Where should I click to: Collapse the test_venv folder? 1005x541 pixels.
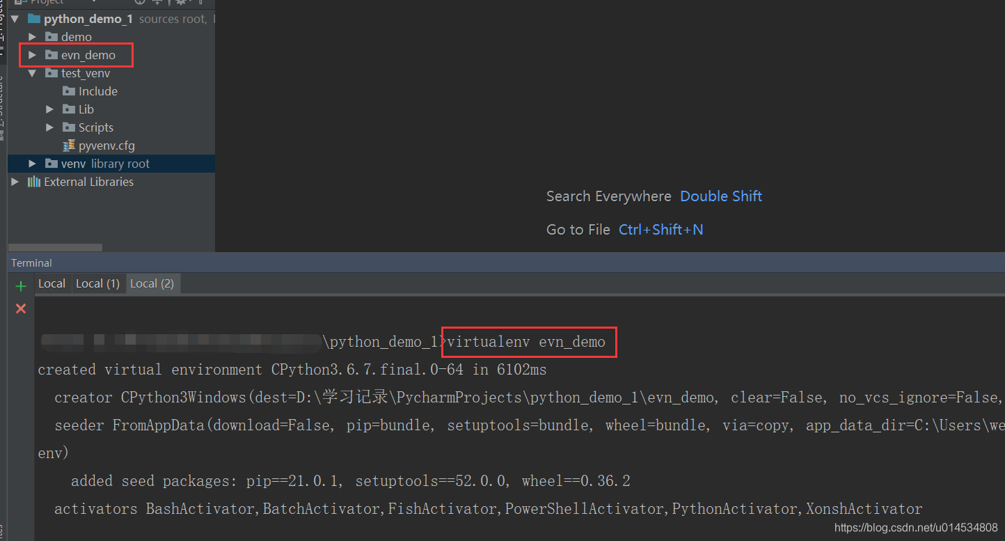(x=31, y=72)
